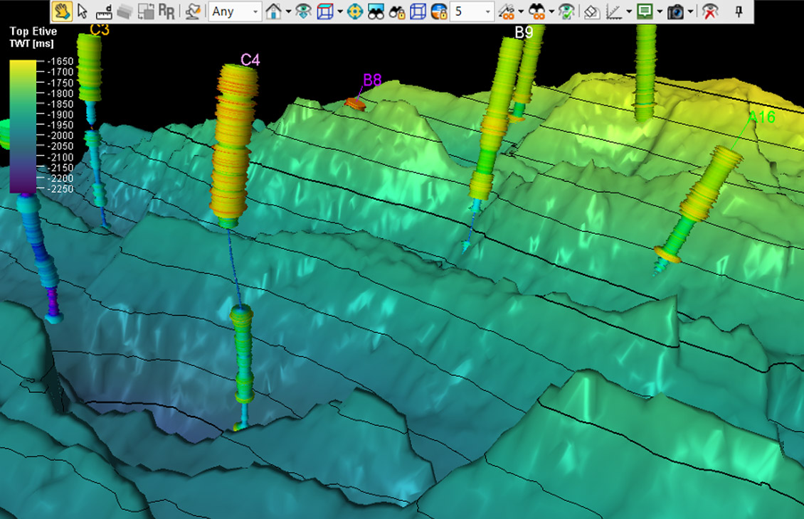Open the axis graph dropdown arrow
Viewport: 804px width, 519px height.
click(629, 11)
